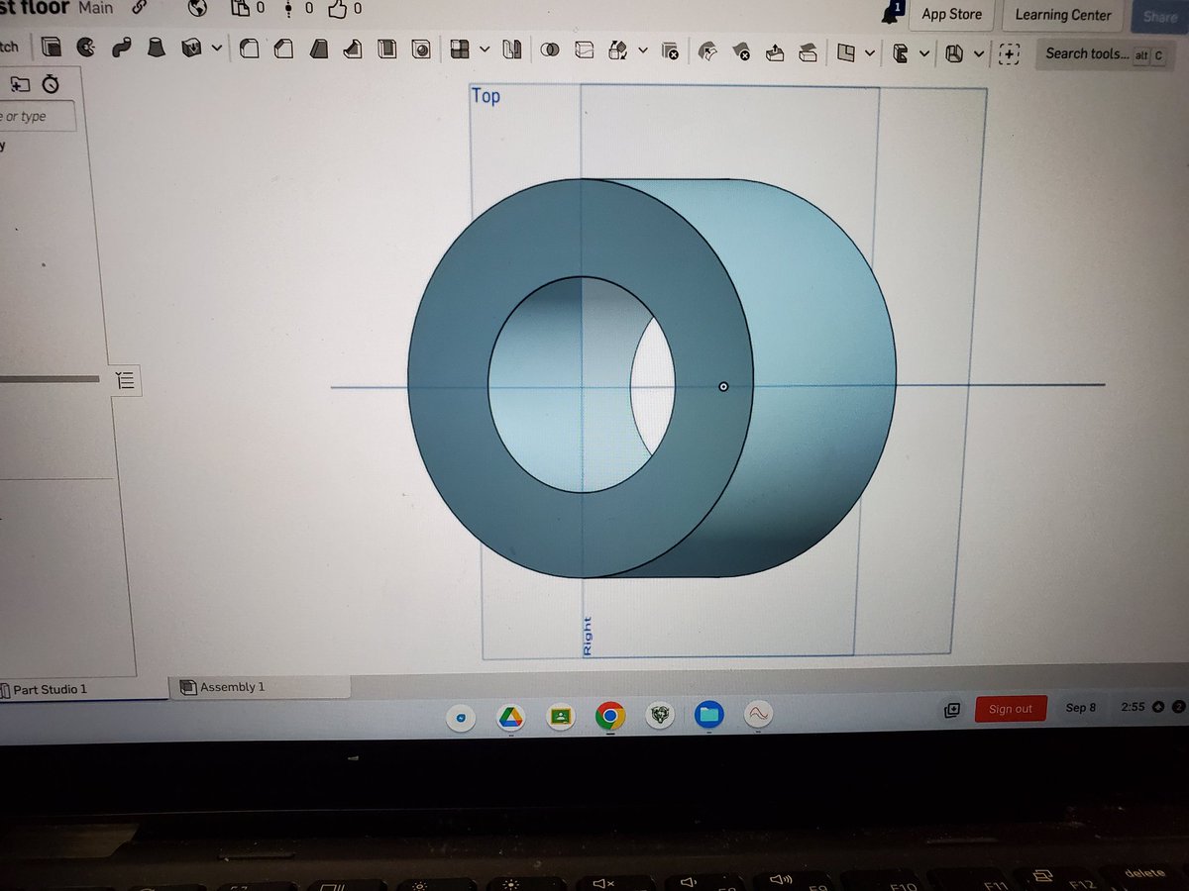Select the Replace face tool

click(808, 51)
